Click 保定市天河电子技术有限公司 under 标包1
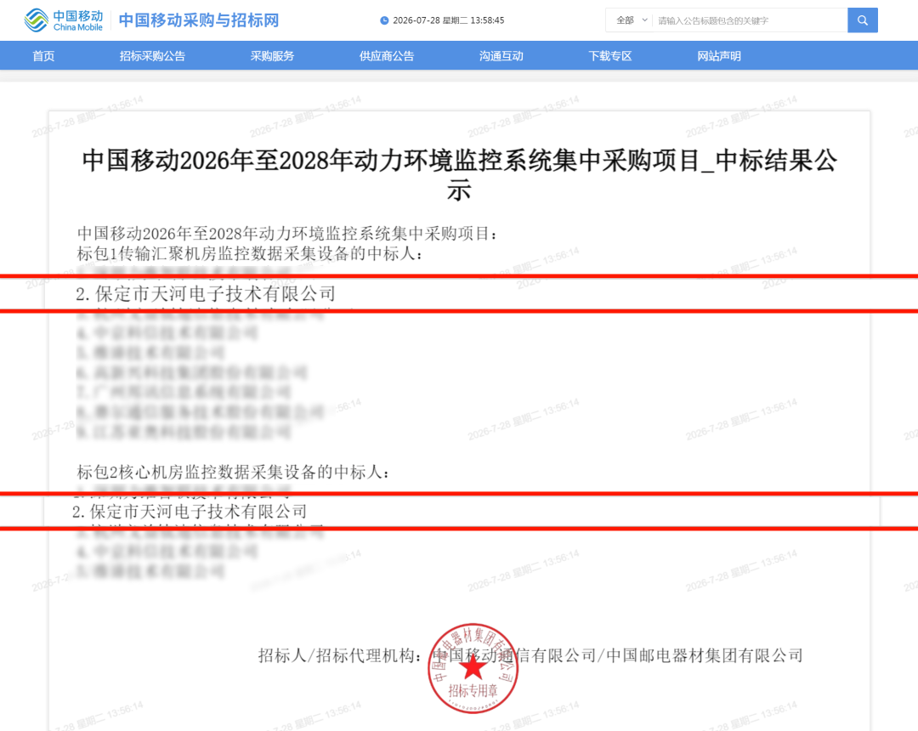The image size is (918, 731). 215,294
